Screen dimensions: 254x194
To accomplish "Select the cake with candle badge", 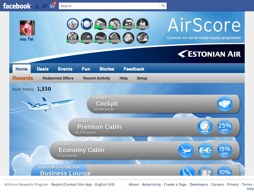I will (142, 24).
